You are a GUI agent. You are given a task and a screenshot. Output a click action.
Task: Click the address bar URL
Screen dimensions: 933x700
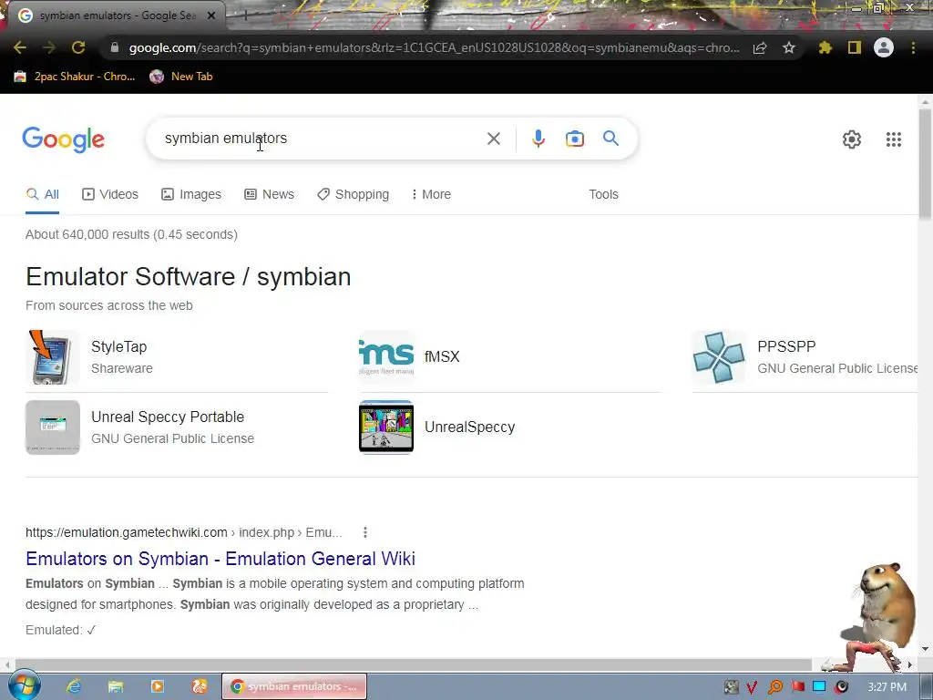tap(435, 47)
